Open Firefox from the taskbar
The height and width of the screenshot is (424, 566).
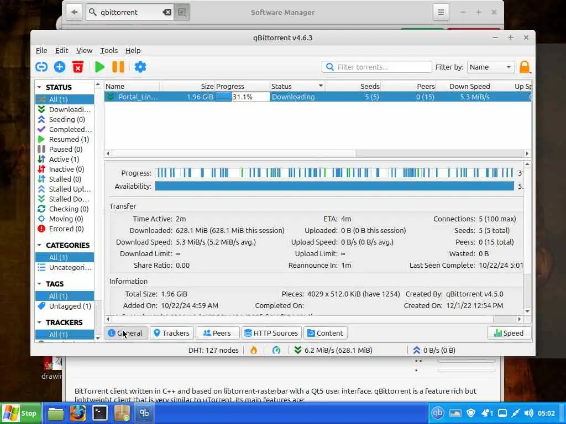pyautogui.click(x=77, y=413)
